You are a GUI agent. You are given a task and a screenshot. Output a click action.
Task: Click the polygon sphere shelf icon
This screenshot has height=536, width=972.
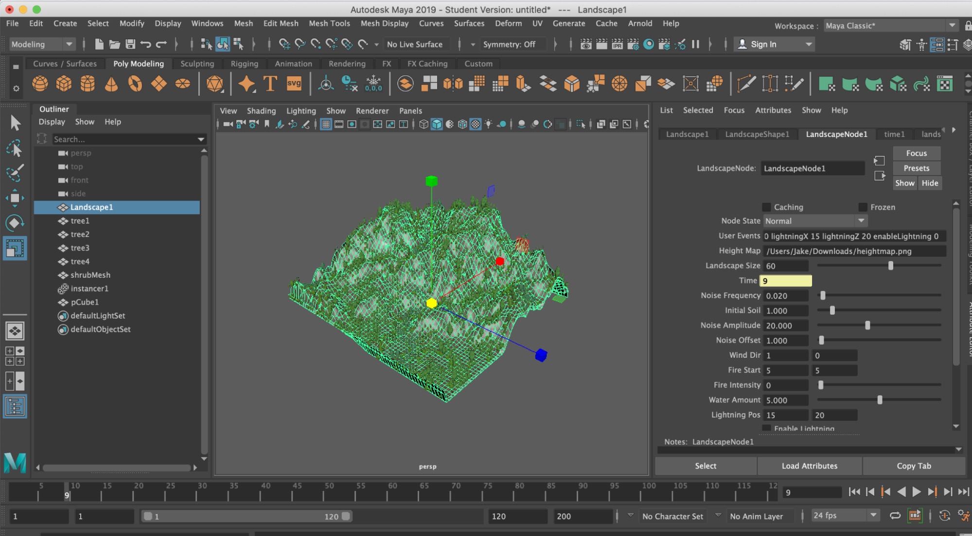click(x=40, y=84)
